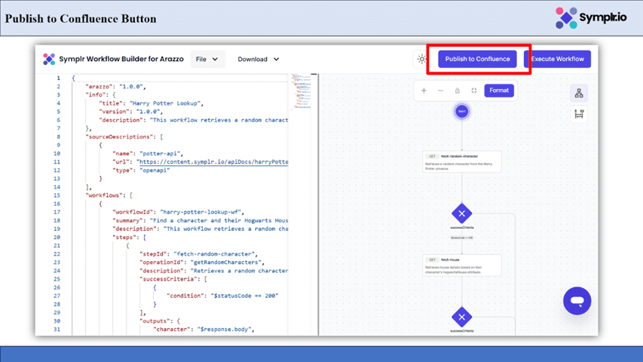643x362 pixels.
Task: Click the horizontal layout icon below tree icon
Action: click(579, 115)
